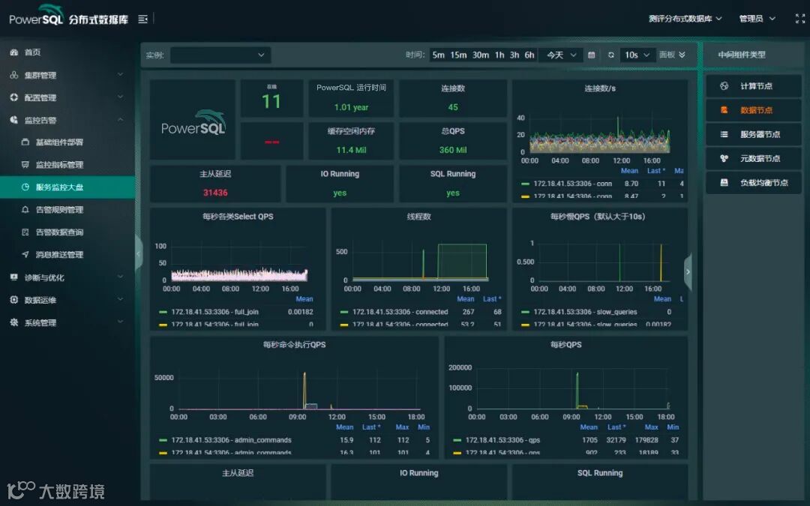The image size is (810, 506).
Task: Click the refresh icon beside 10s
Action: coord(611,55)
